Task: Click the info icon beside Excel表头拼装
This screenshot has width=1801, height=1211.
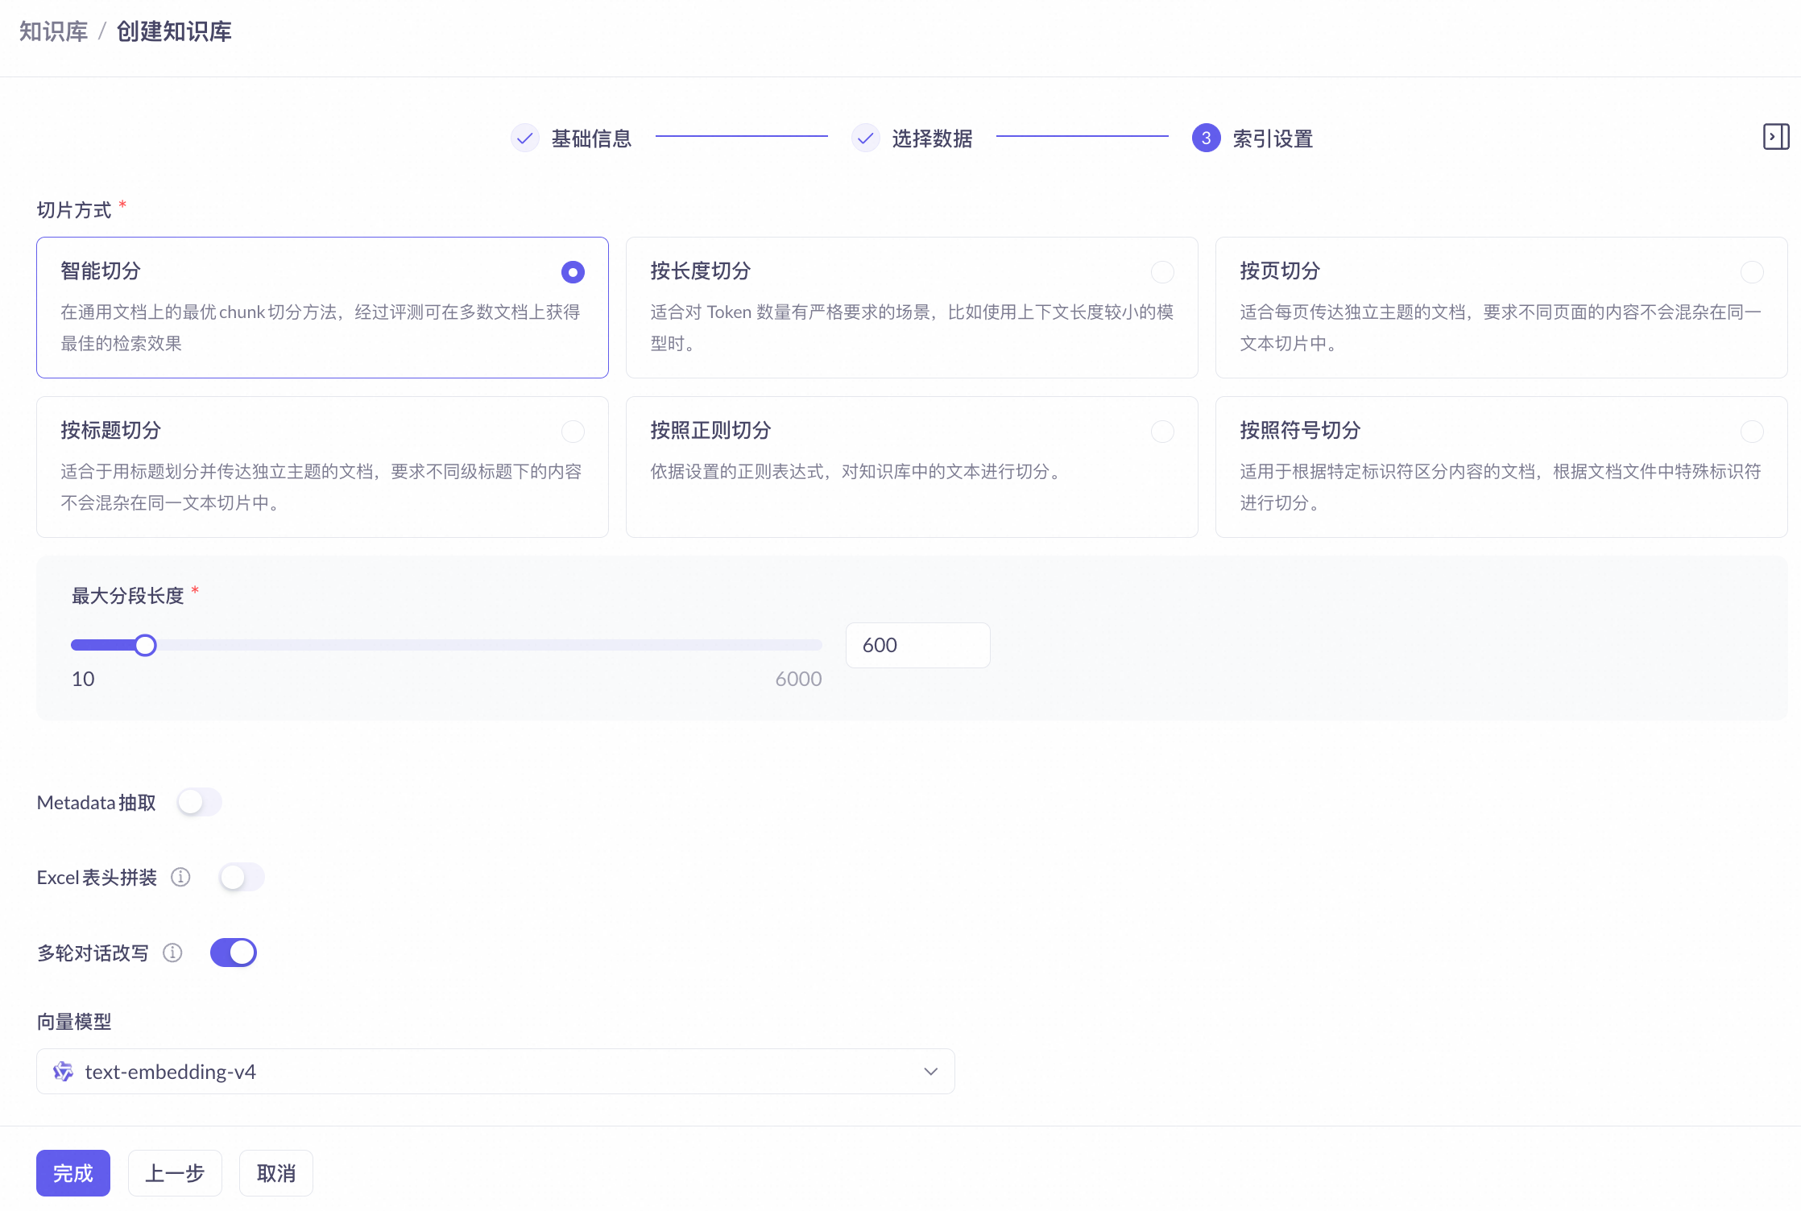Action: point(180,877)
